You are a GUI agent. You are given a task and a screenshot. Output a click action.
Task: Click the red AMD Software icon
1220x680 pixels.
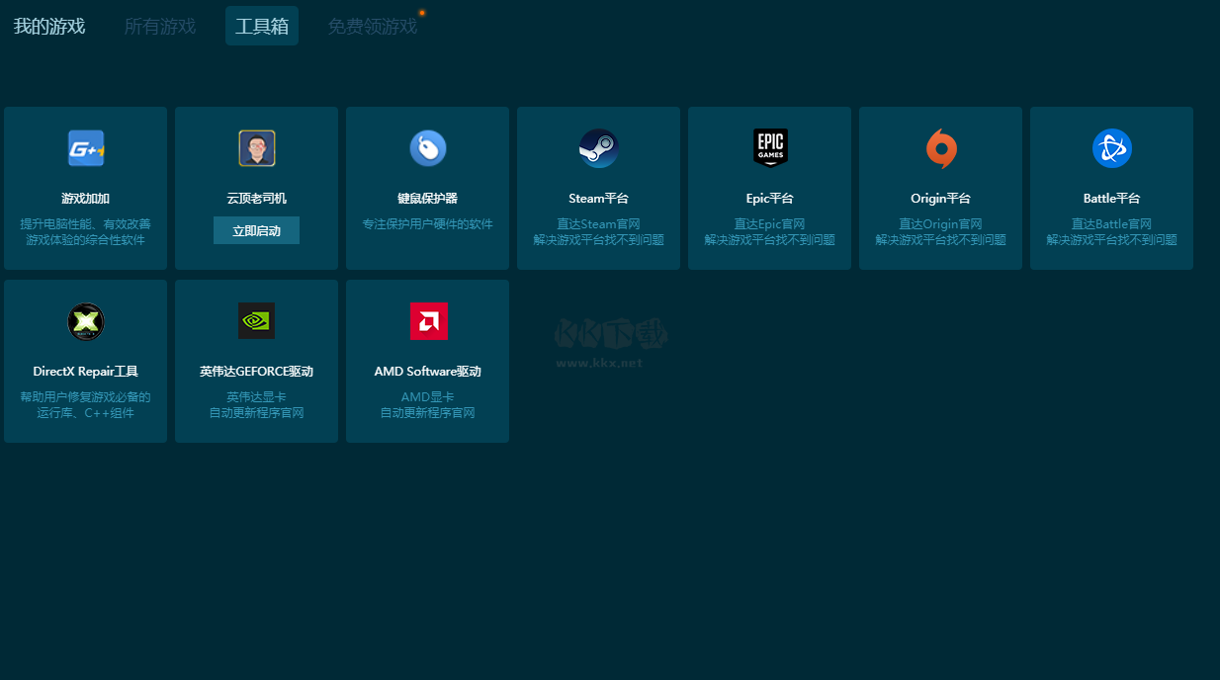click(429, 321)
